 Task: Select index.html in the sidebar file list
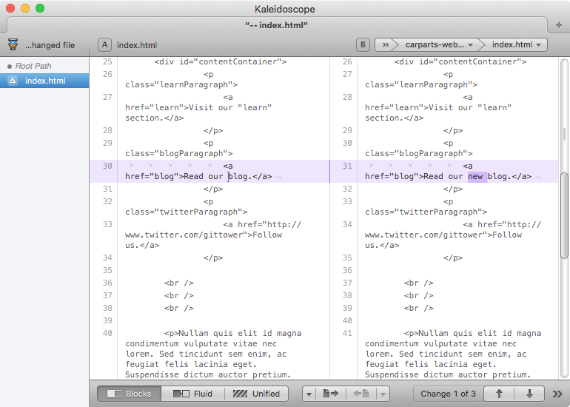click(44, 81)
